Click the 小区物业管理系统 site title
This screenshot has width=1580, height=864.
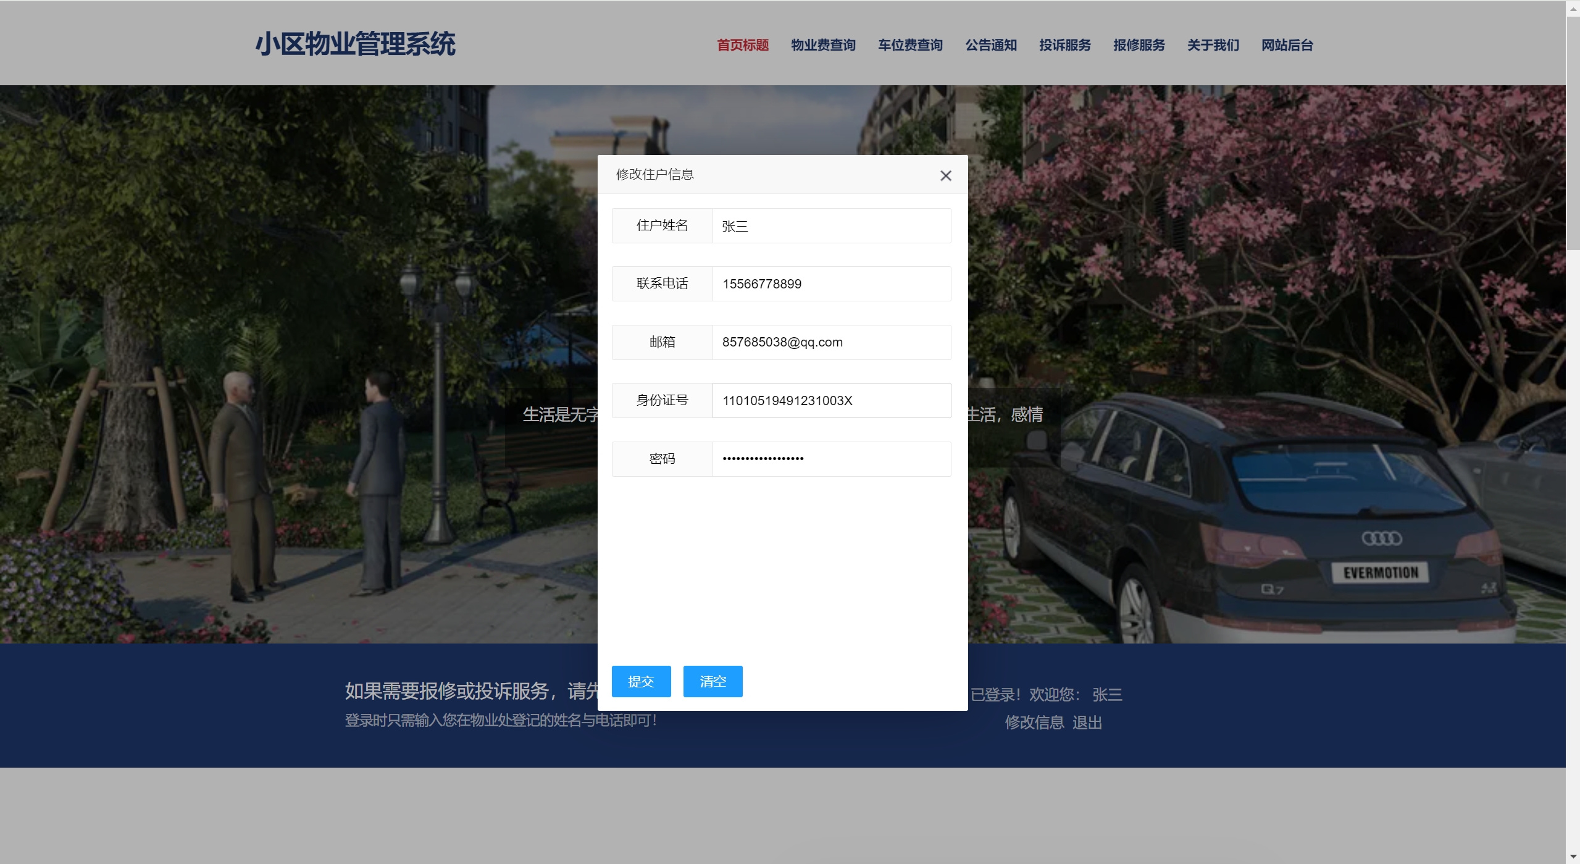(356, 44)
